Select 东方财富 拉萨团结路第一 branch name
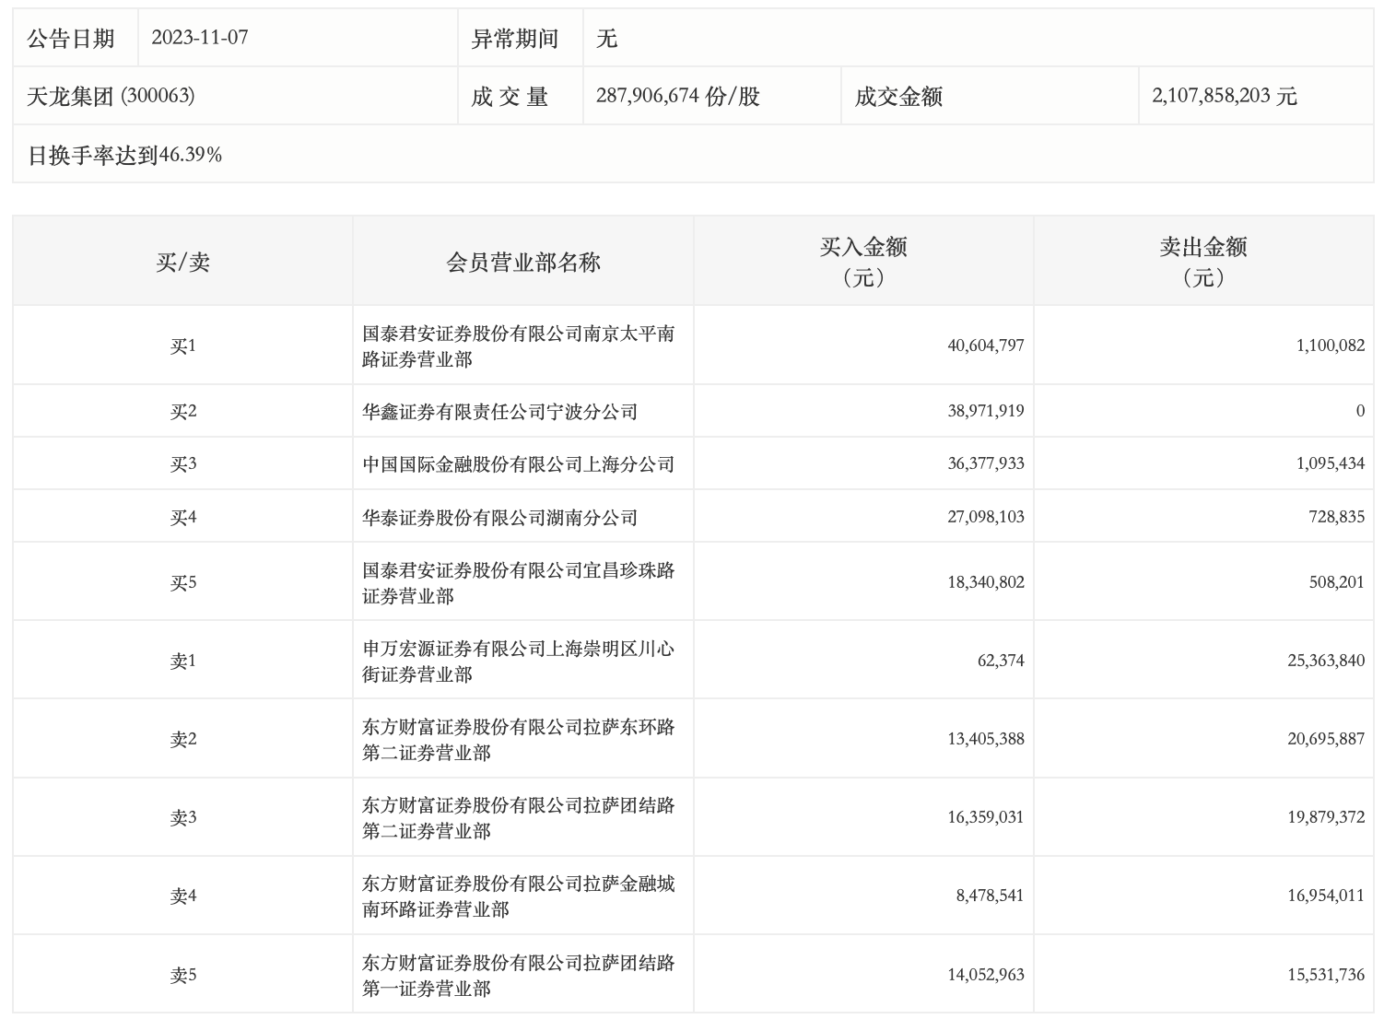The height and width of the screenshot is (1019, 1384). [x=518, y=976]
